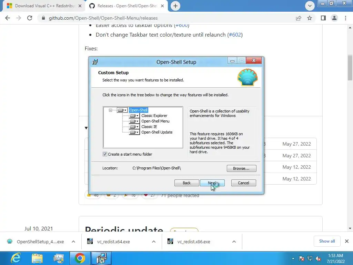This screenshot has height=265, width=353.
Task: Go forward in Chrome
Action: [x=19, y=18]
